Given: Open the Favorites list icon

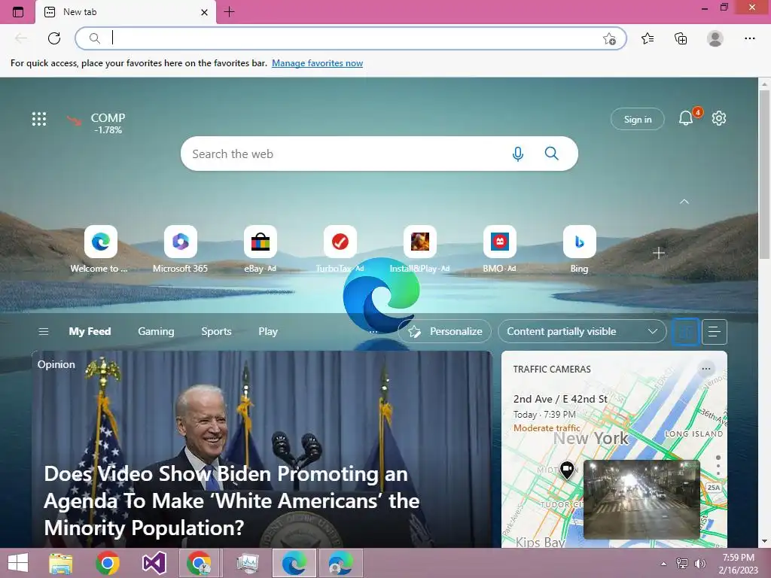Looking at the screenshot, I should [x=648, y=38].
